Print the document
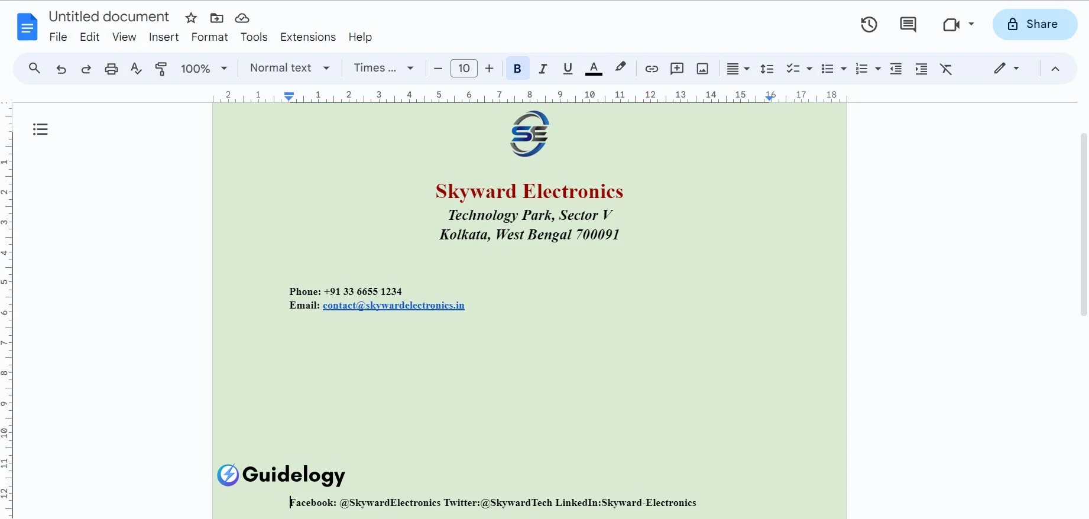 tap(111, 69)
